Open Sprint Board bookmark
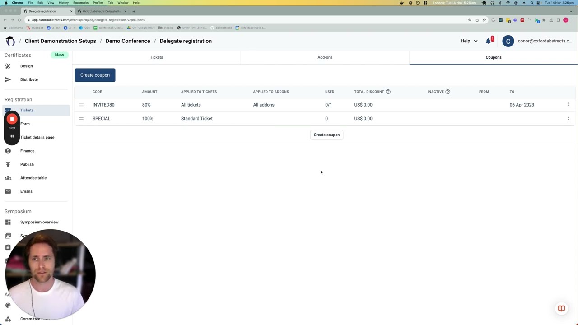Viewport: 578px width, 325px height. tap(221, 28)
